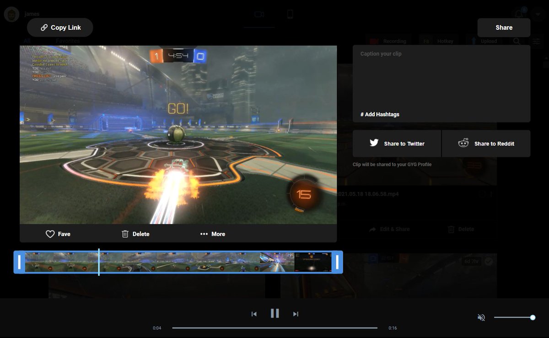The height and width of the screenshot is (338, 549).
Task: Toggle the checkmark circle on the background thumbnail
Action: click(x=489, y=261)
